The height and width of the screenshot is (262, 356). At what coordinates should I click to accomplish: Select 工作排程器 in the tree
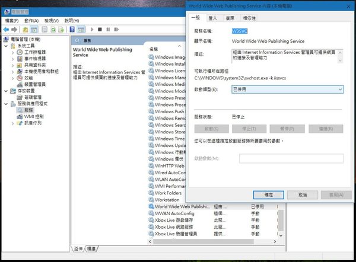tap(34, 52)
